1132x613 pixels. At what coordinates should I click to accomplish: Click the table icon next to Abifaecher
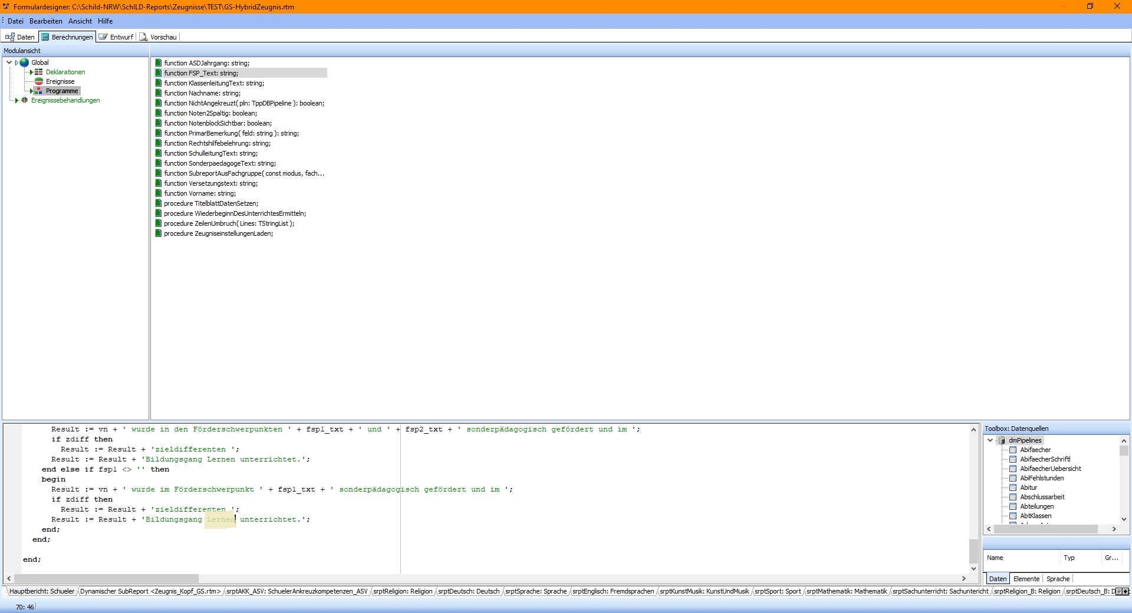tap(1013, 450)
